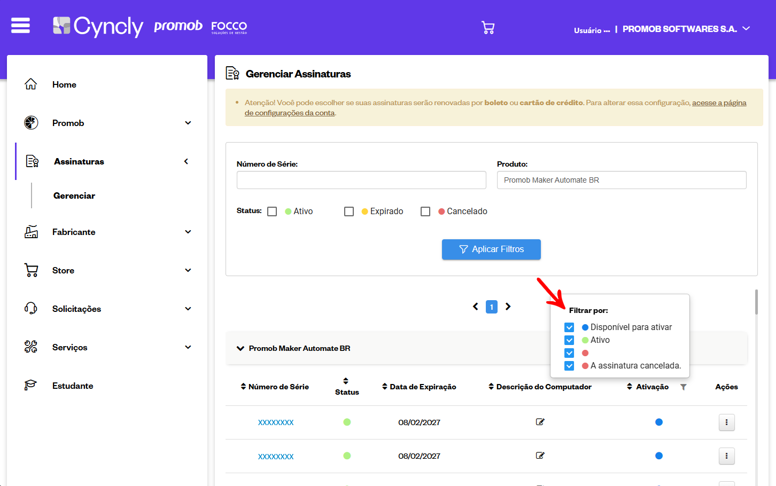Expand the Store sidebar submenu

coord(188,270)
